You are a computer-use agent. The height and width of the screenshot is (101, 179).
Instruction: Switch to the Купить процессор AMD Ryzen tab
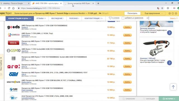point(79,3)
